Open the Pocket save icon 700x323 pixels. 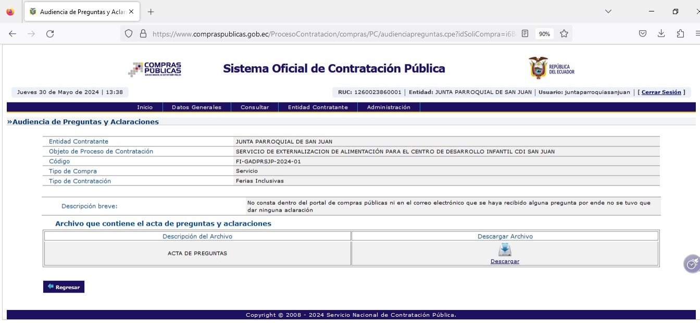643,34
